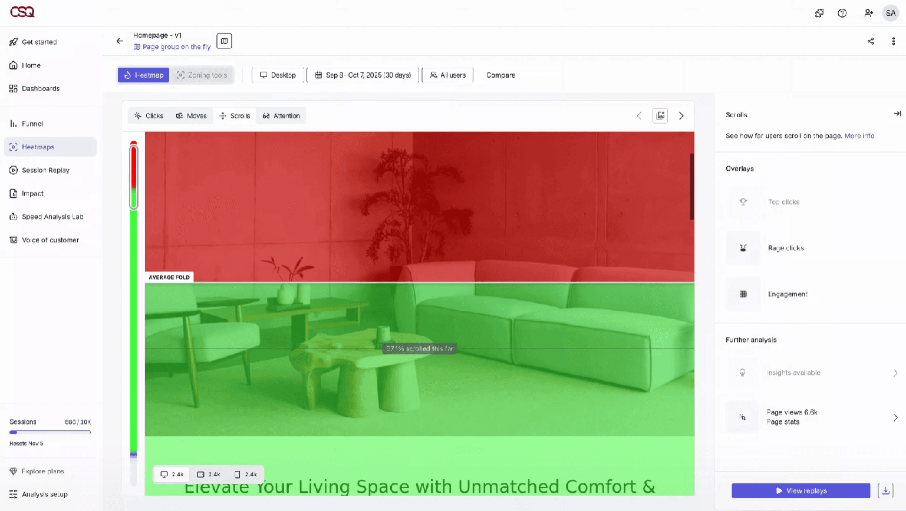This screenshot has width=906, height=511.
Task: Open the More info link
Action: pos(859,136)
